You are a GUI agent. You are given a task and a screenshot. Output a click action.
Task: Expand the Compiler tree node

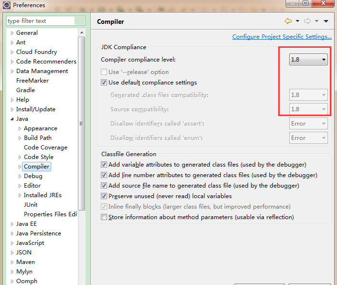(20, 167)
